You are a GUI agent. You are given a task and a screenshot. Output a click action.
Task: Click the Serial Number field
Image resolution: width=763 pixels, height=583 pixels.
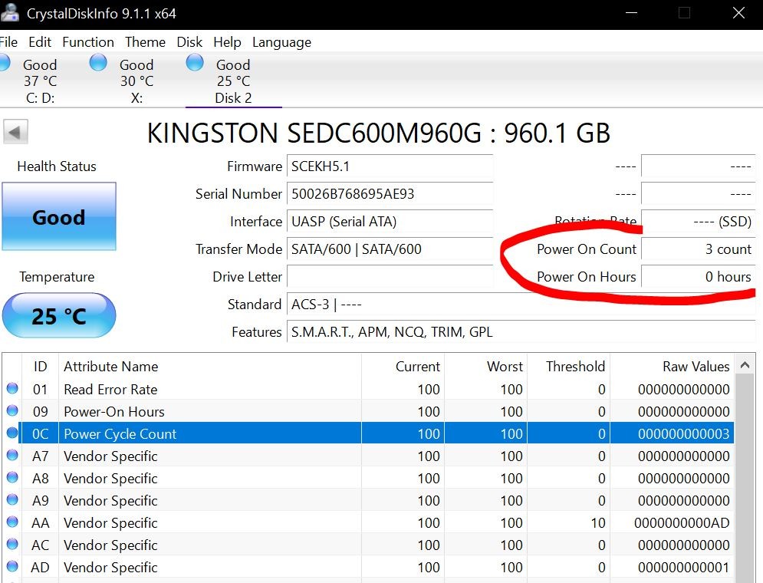point(390,194)
